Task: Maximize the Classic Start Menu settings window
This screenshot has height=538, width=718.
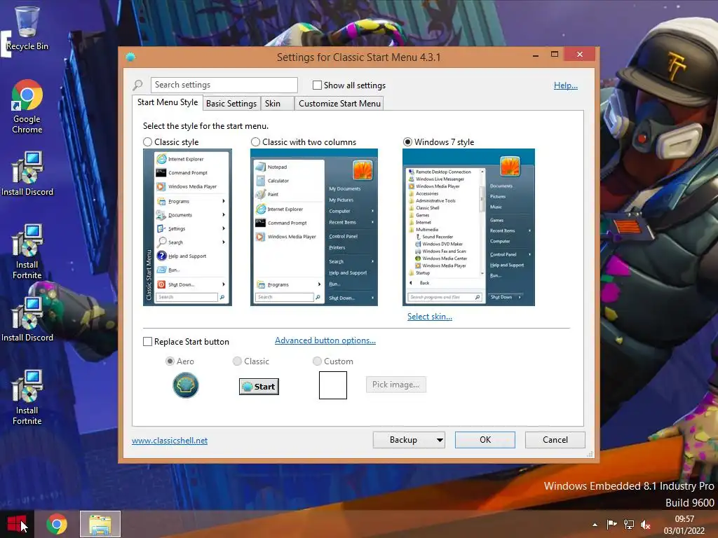Action: coord(555,55)
